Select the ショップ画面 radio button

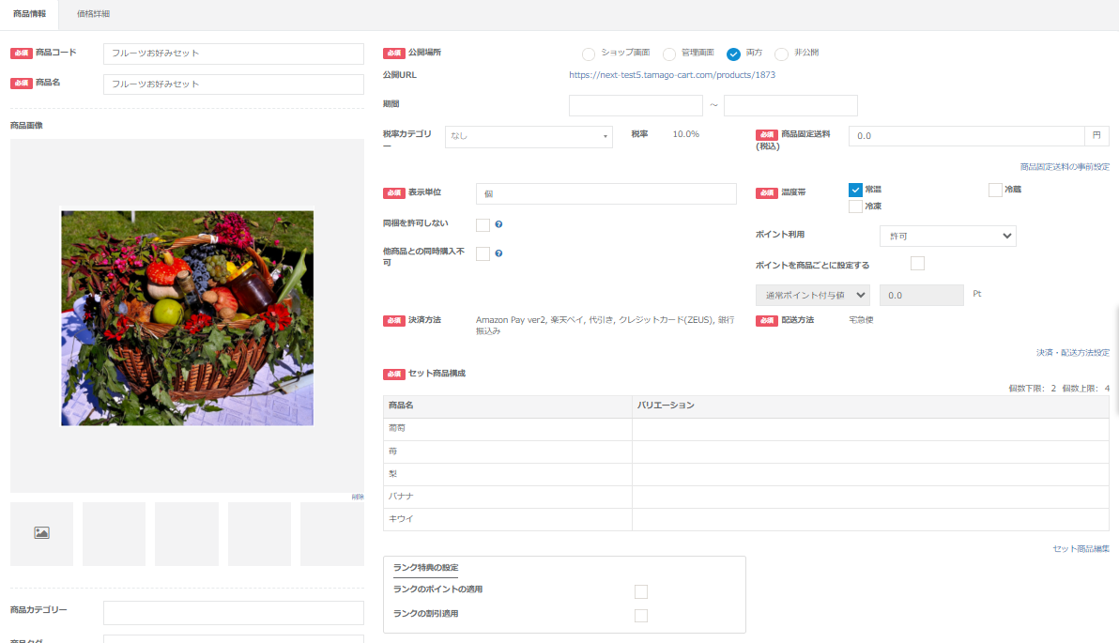pyautogui.click(x=588, y=54)
